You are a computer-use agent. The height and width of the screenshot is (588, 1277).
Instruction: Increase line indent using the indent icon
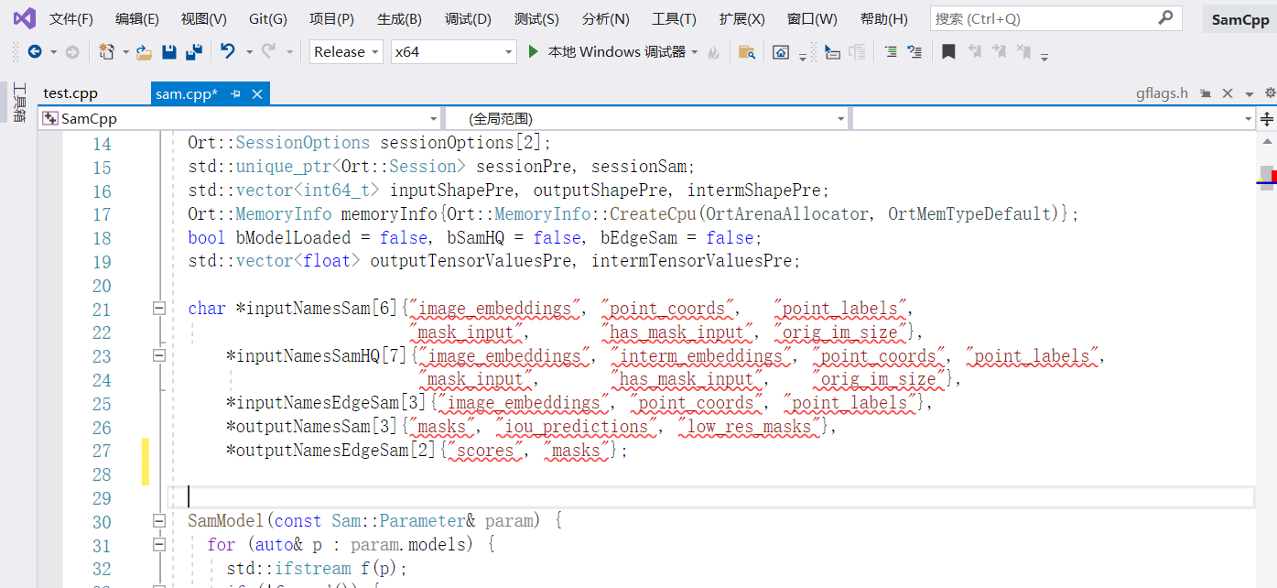891,52
